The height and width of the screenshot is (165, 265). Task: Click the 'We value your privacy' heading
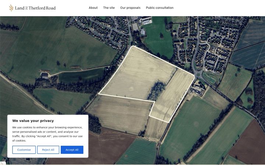click(33, 121)
